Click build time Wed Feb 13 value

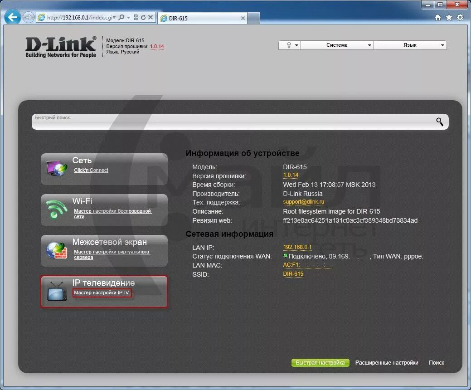pos(329,185)
